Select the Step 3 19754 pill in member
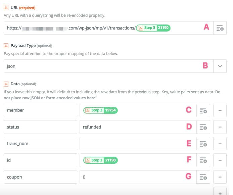233x195 pixels. click(101, 110)
